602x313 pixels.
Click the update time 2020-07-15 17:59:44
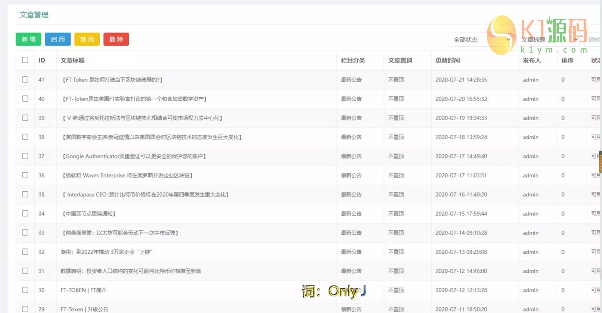(461, 214)
